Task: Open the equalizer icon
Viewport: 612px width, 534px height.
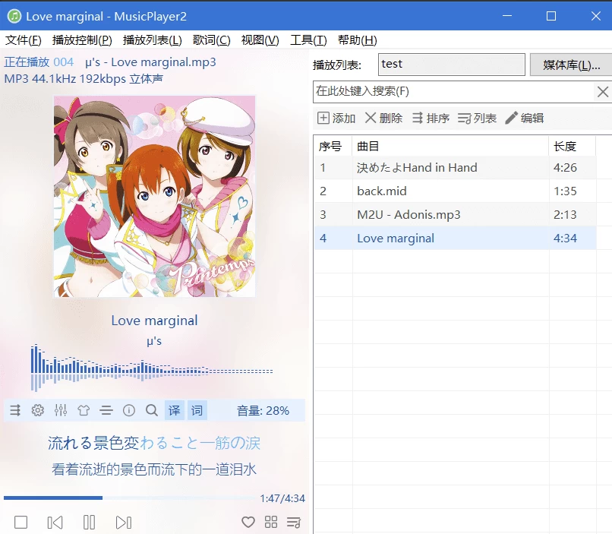Action: pos(61,410)
